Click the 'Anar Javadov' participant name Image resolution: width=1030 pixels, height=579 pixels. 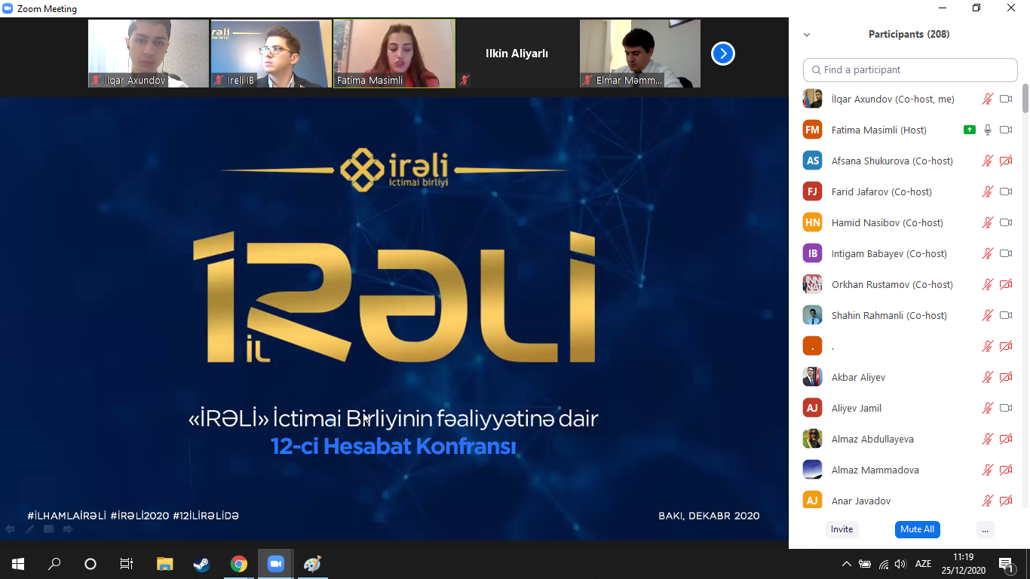coord(861,501)
